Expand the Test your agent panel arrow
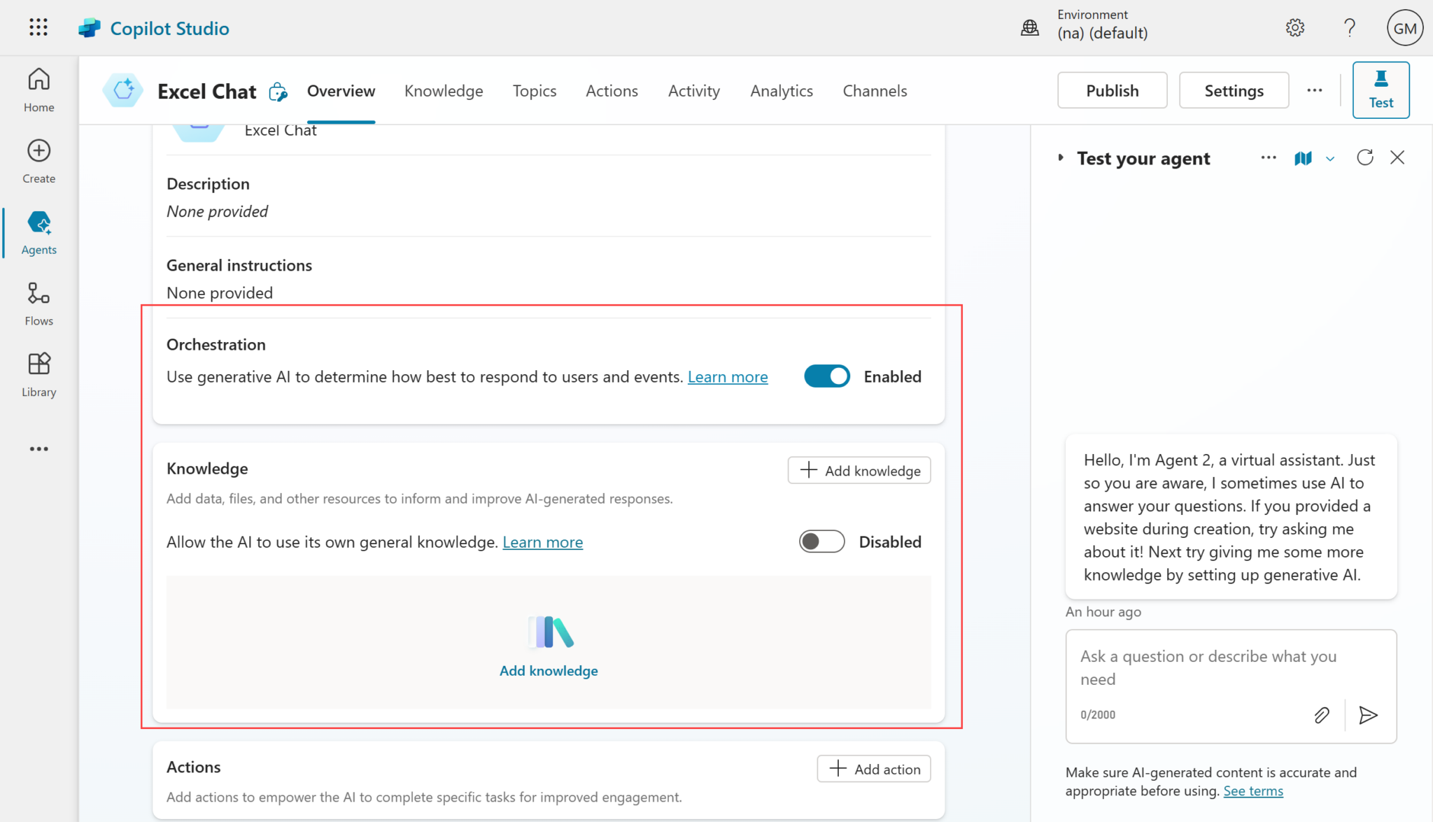The height and width of the screenshot is (822, 1433). pyautogui.click(x=1061, y=158)
